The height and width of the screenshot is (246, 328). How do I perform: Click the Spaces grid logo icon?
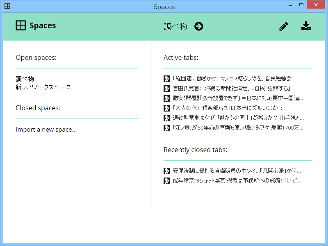(x=20, y=25)
